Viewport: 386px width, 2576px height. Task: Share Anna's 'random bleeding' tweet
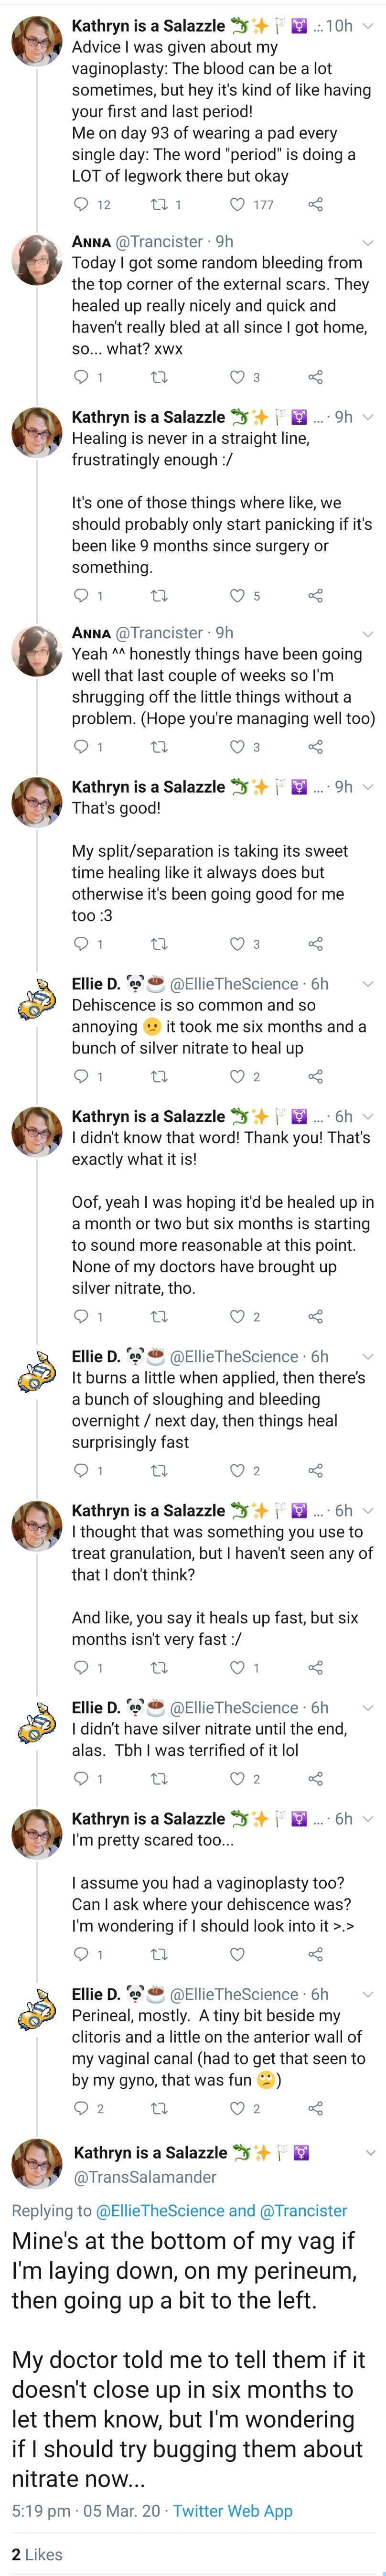pos(315,377)
